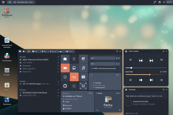This screenshot has width=173, height=115.
Task: Click the dotted spinner tile
Action: 74,86
